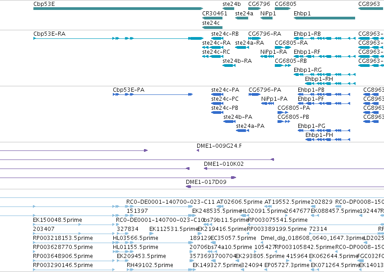Click the AT02606.5prime EST label
The height and width of the screenshot is (272, 384).
tap(240, 202)
